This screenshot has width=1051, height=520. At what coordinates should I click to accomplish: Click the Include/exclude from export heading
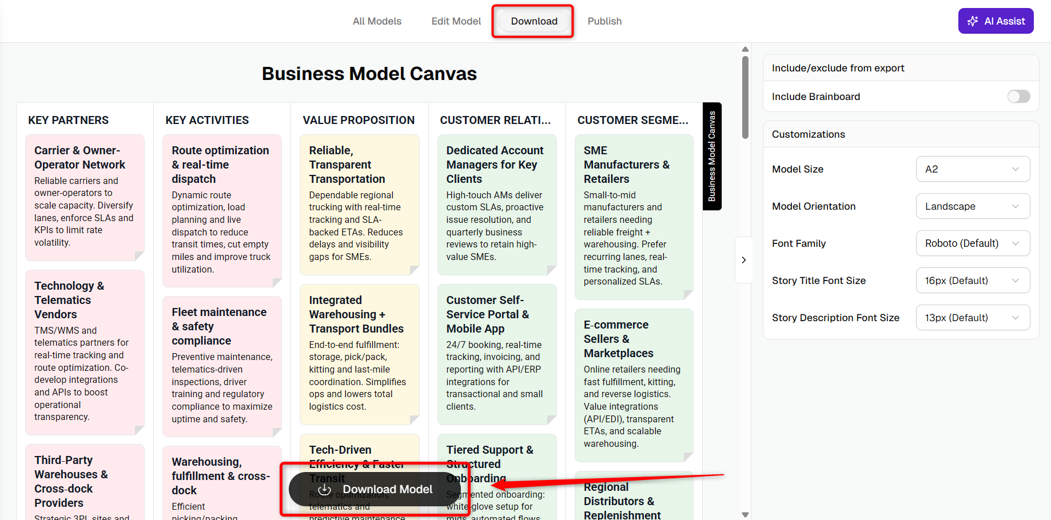838,68
